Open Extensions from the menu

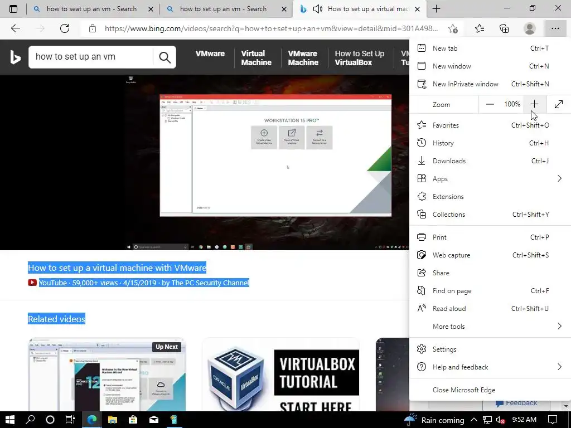click(490, 197)
